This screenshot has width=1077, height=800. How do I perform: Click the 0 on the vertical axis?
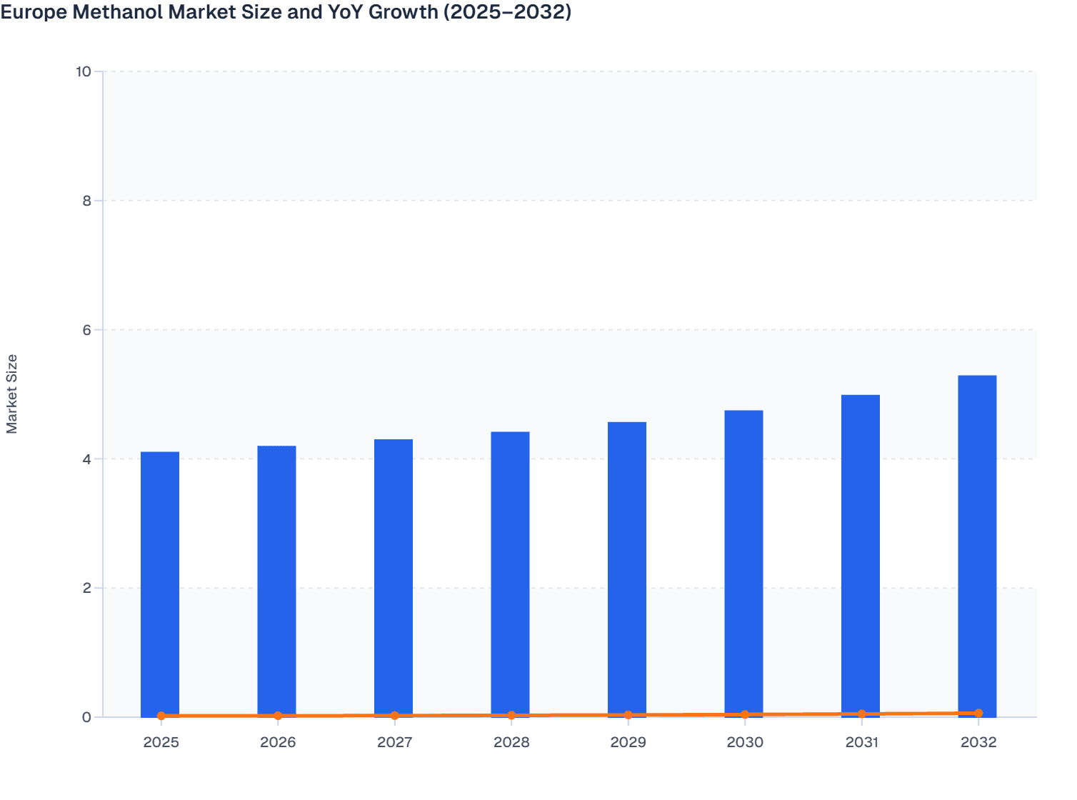88,716
